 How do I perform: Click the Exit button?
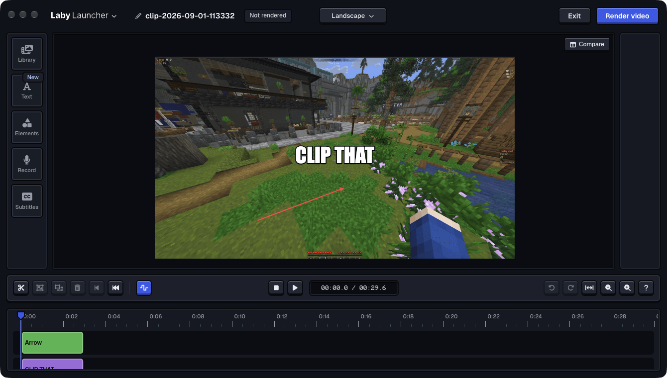(574, 16)
